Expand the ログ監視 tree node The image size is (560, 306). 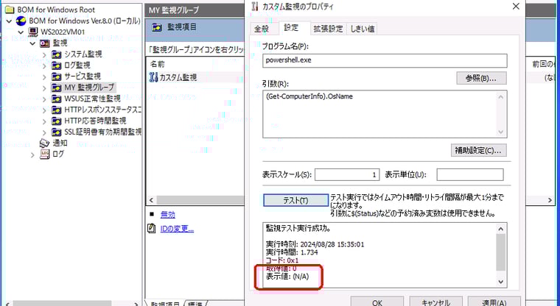(44, 65)
